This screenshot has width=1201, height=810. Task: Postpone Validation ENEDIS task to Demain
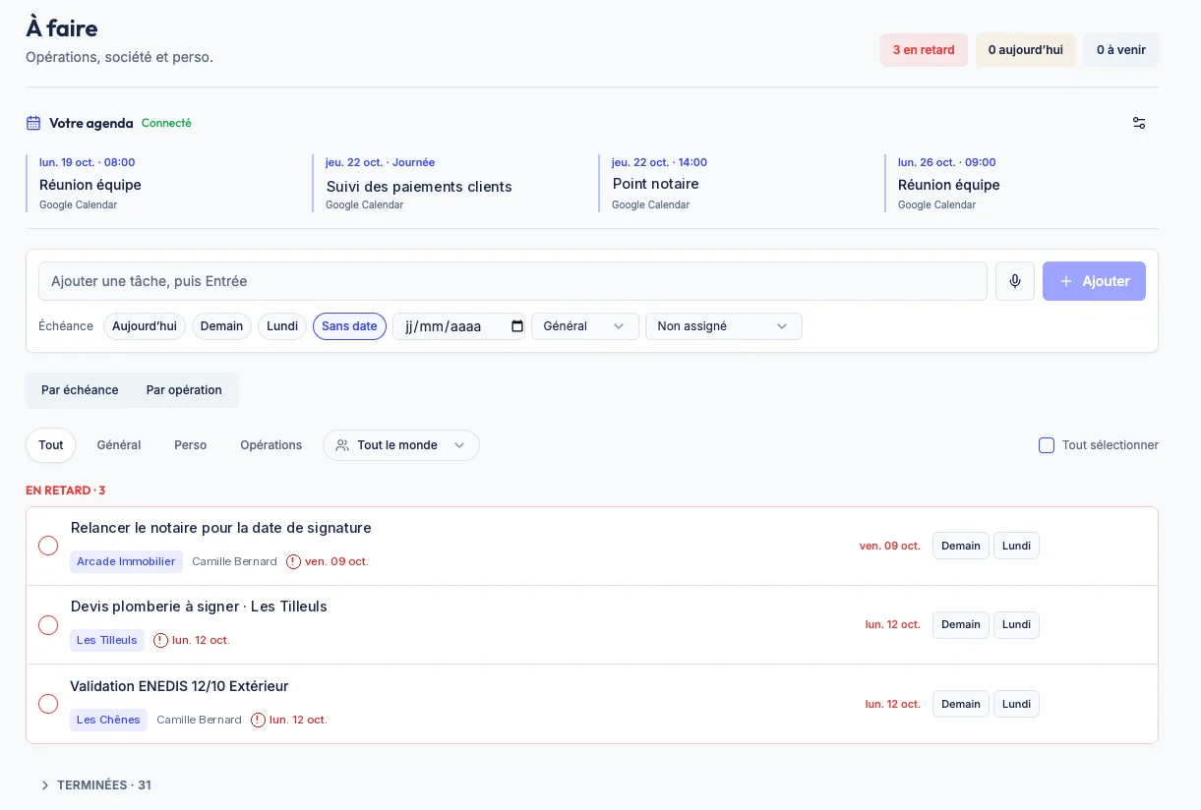[x=961, y=704]
